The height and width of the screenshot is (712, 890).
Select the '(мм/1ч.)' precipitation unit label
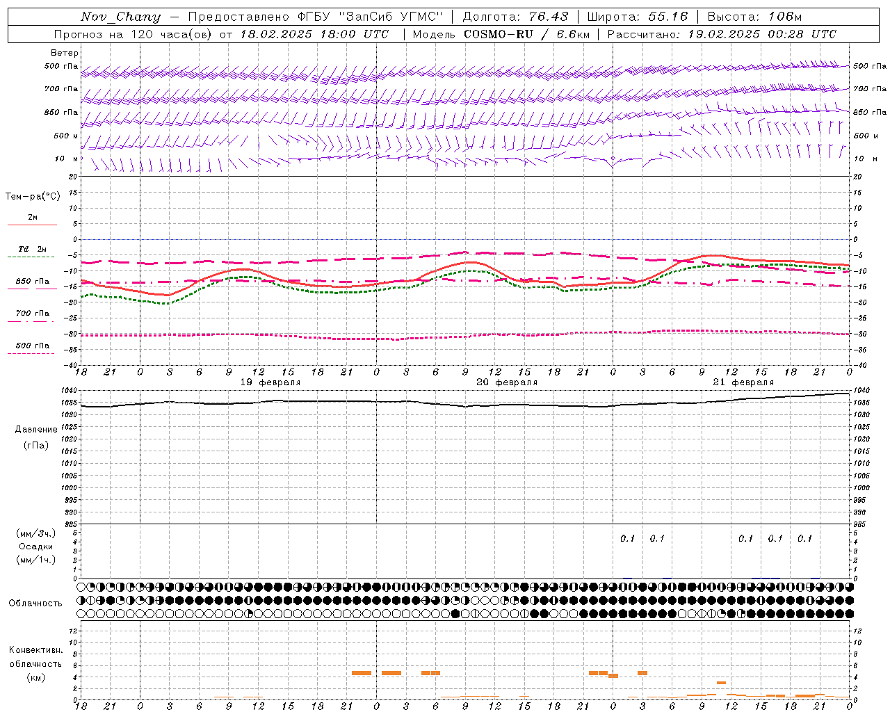click(x=36, y=560)
